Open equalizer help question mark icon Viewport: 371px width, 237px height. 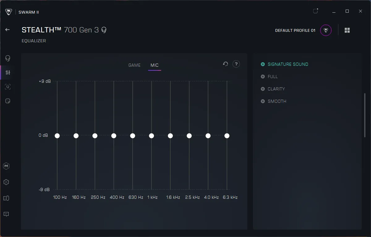tap(236, 64)
